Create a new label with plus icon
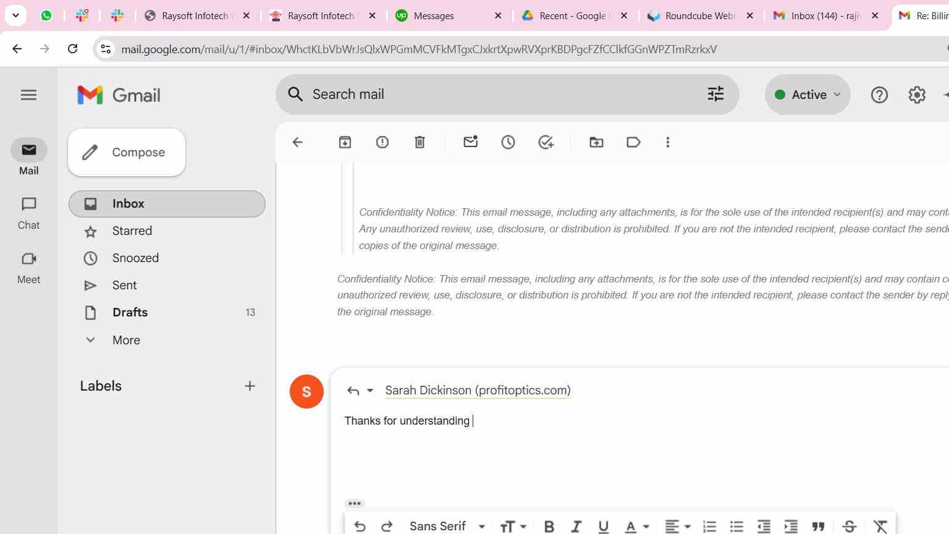The width and height of the screenshot is (949, 534). 250,386
